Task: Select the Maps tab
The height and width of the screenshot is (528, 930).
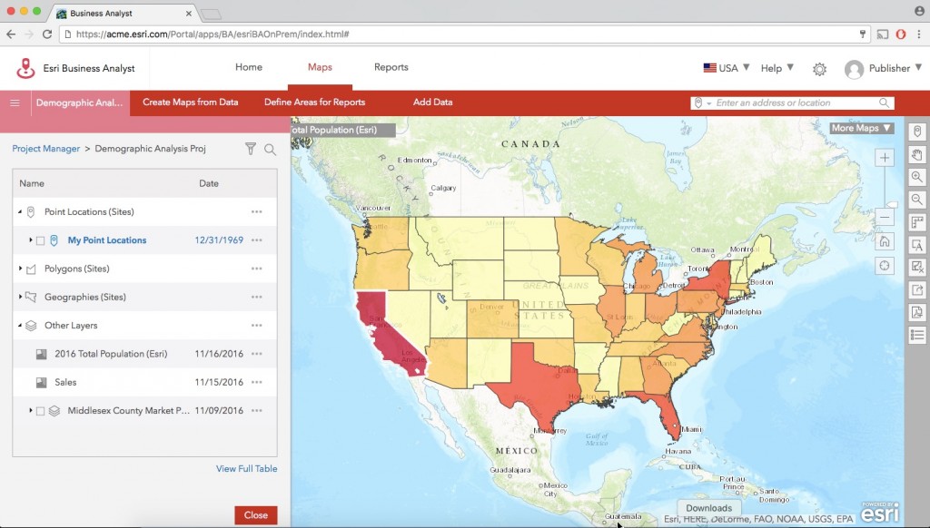Action: (x=320, y=67)
